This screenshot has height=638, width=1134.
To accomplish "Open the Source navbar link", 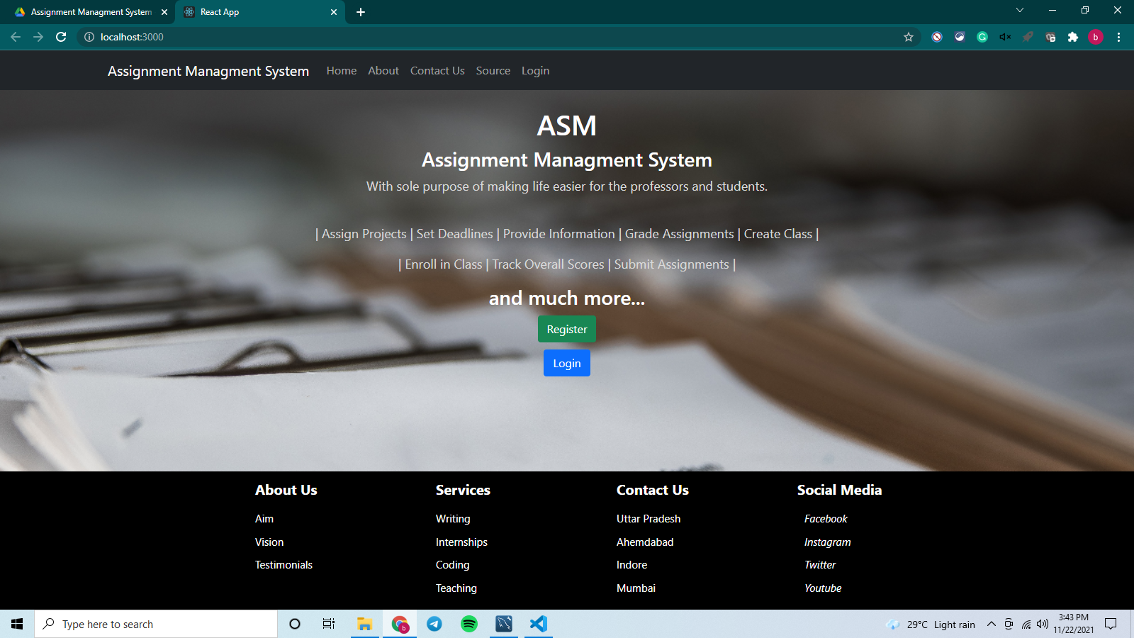I will tap(493, 71).
